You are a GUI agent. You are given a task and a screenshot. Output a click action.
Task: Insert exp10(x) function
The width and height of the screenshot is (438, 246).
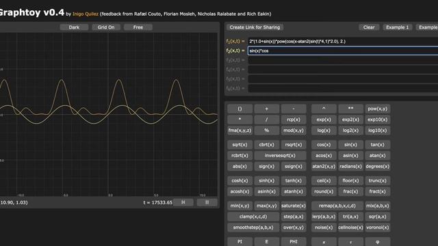point(377,120)
